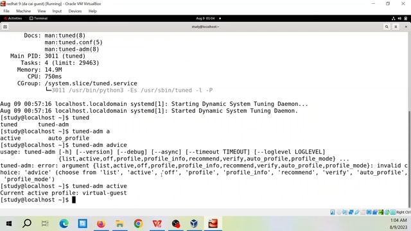
Task: Click the VirtualBox shared folders status icon
Action: [363, 212]
